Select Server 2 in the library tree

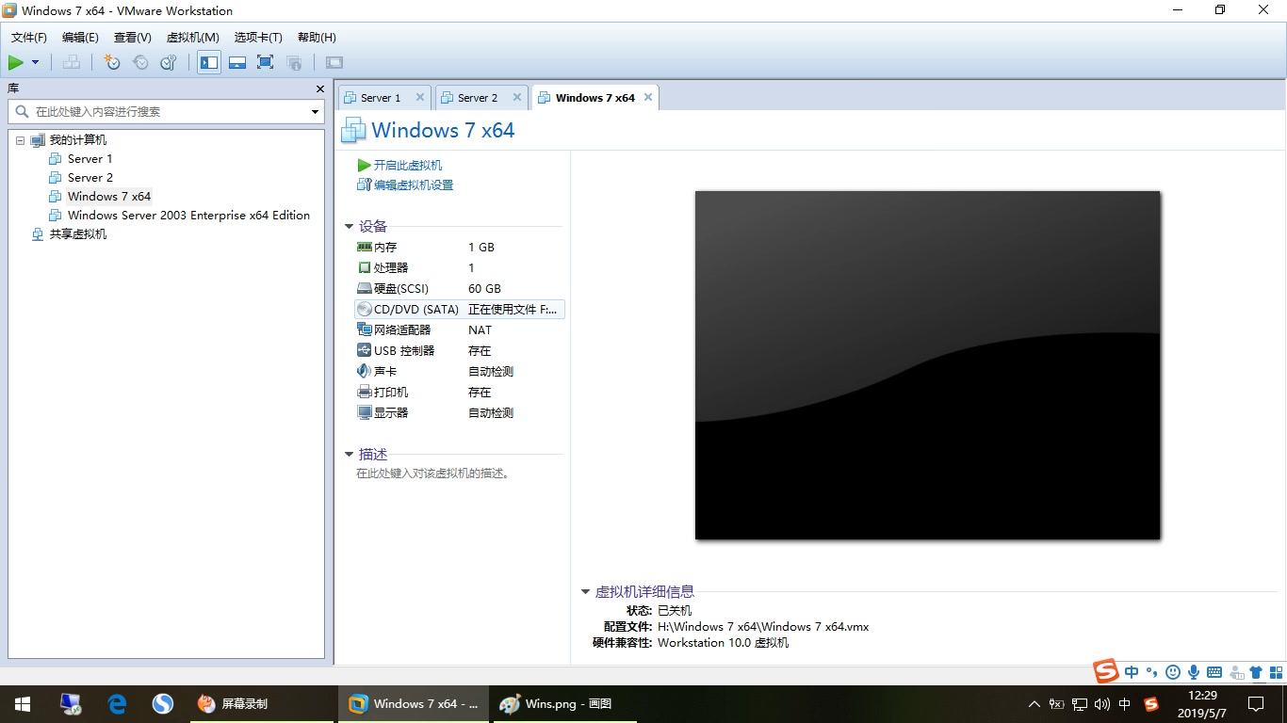(x=90, y=178)
